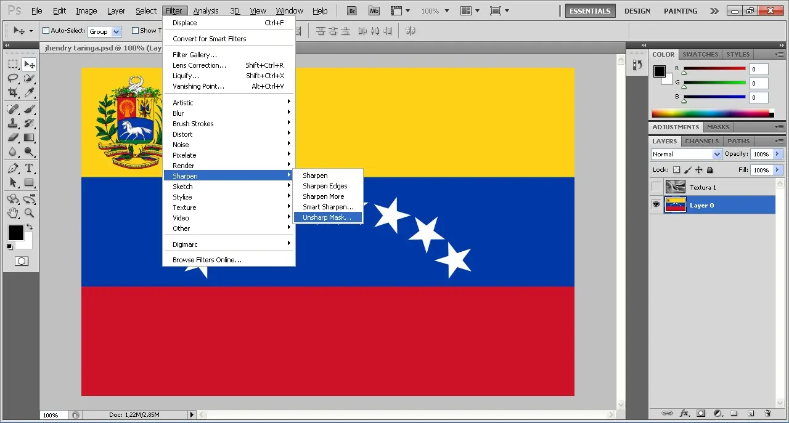Viewport: 789px width, 423px height.
Task: Launch Mini Bridge
Action: tap(374, 10)
